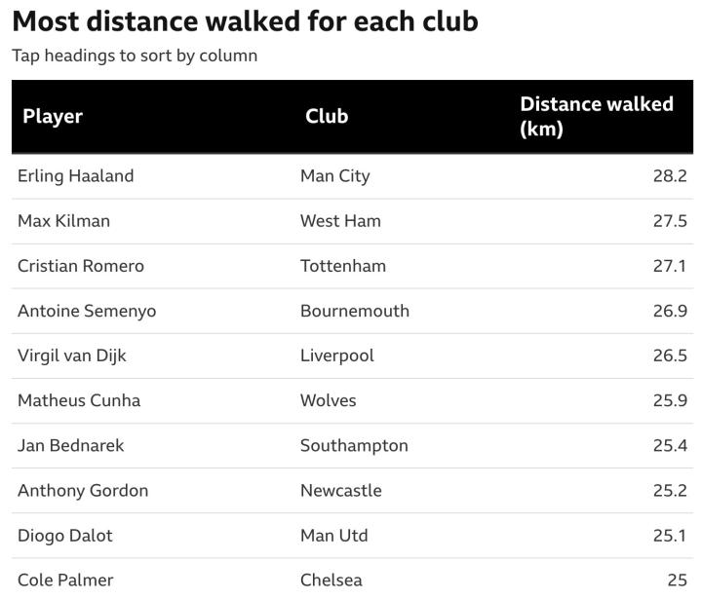The image size is (702, 599).
Task: Select the Cole Palmer row name
Action: (x=65, y=580)
